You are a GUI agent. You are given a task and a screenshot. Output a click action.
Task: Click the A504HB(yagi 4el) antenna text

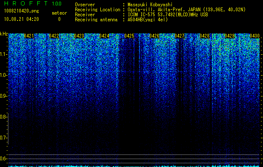148,20
